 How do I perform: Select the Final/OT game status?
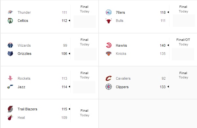pos(183,40)
